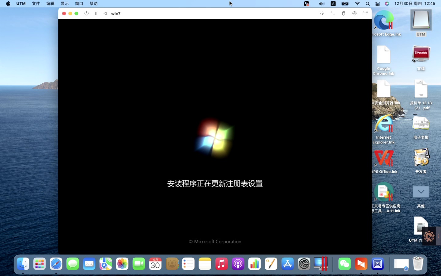Open Photos from the Dock
Image resolution: width=441 pixels, height=276 pixels.
tap(122, 264)
